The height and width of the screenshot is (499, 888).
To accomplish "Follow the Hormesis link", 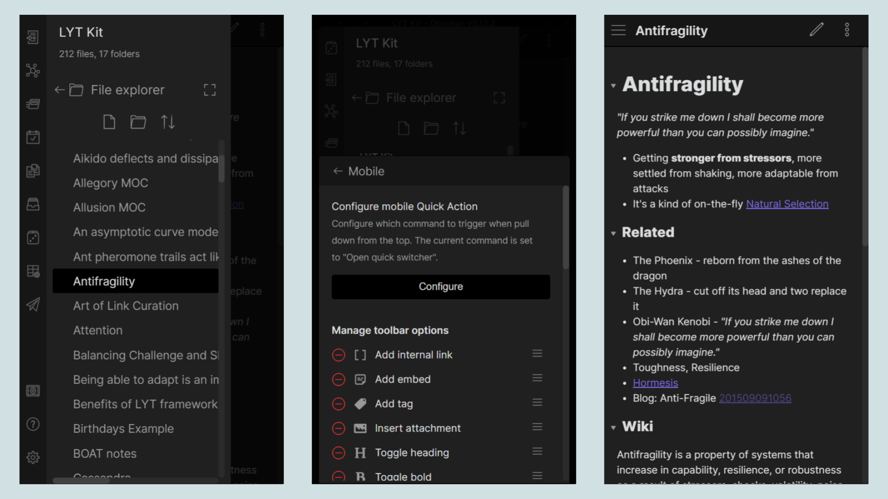I will 655,383.
